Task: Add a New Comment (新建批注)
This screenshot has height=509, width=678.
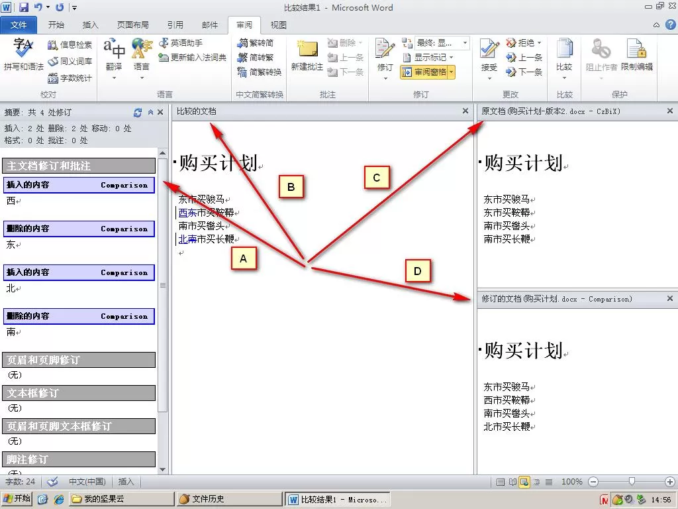Action: tap(307, 55)
